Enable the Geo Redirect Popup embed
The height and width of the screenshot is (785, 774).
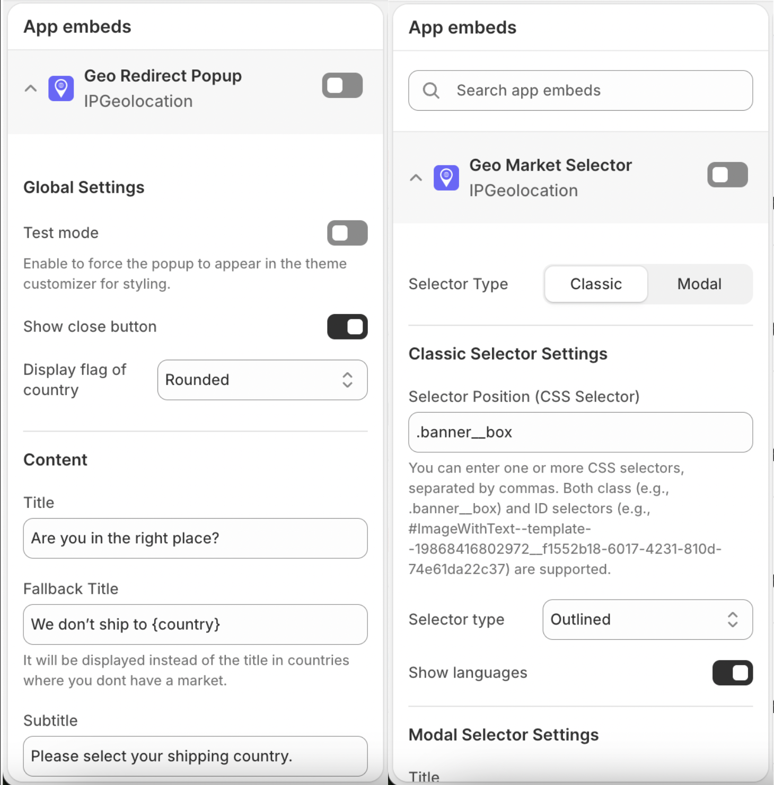[342, 85]
